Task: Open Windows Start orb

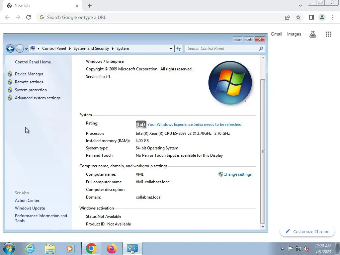Action: pos(9,248)
